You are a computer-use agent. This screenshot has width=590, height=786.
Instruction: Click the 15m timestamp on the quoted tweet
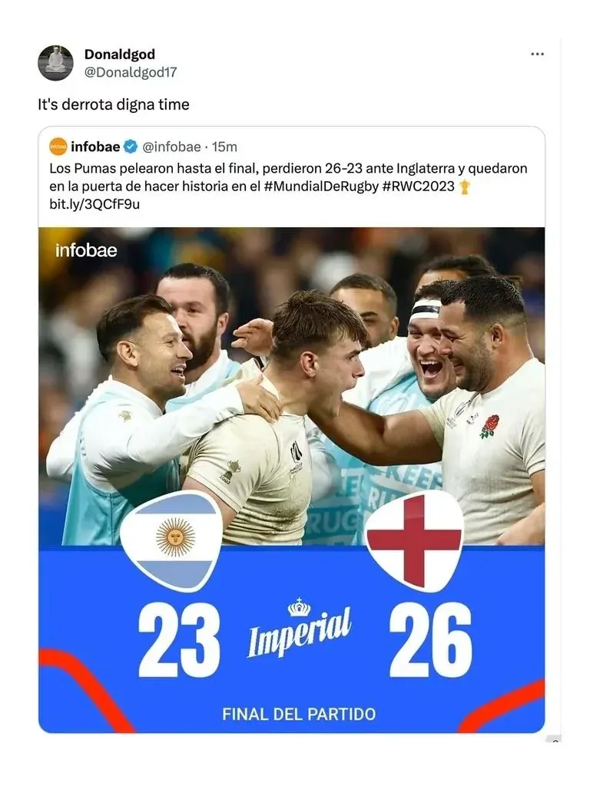point(224,147)
